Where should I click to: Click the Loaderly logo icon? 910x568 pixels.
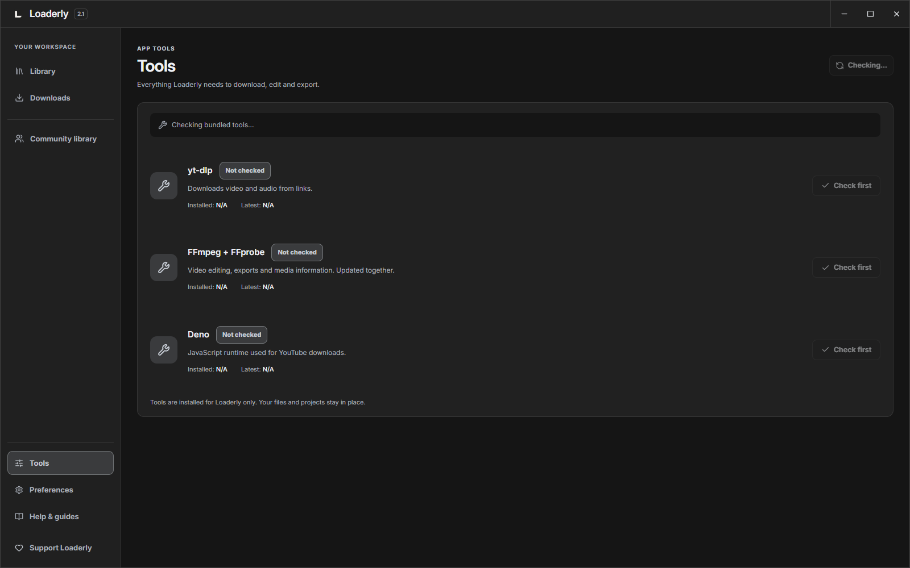(18, 14)
